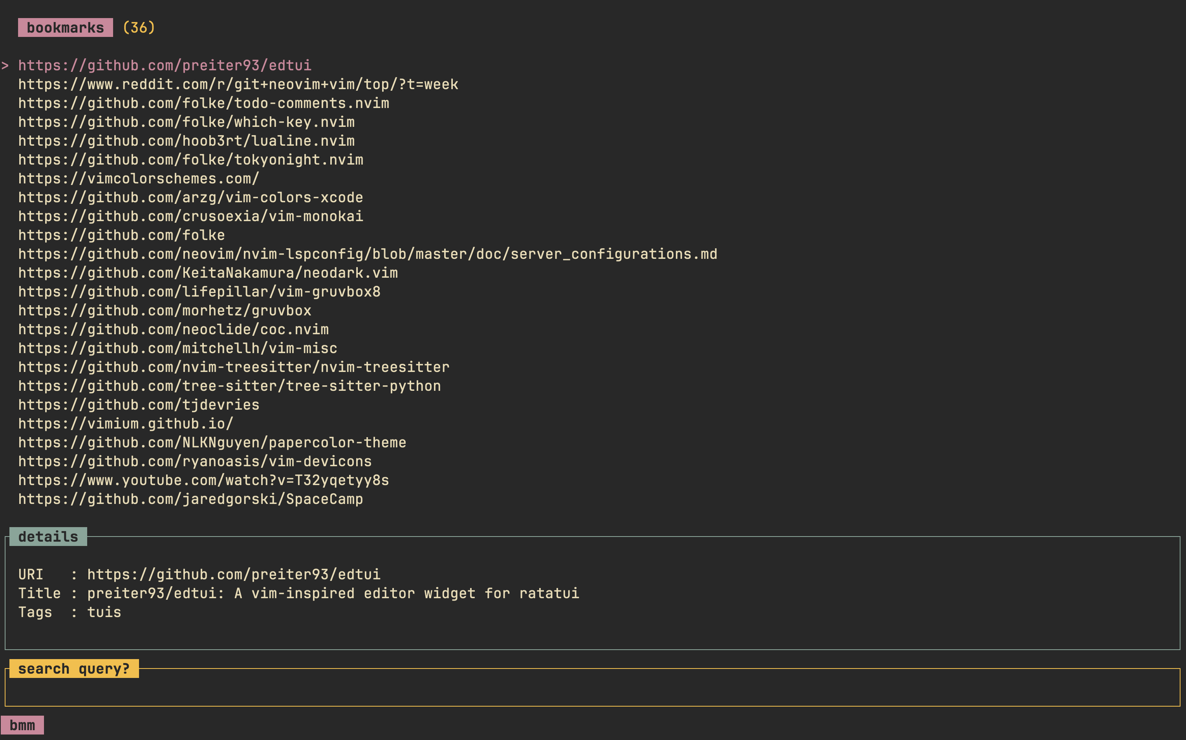Open the folke/which-key.nvim bookmark
1186x740 pixels.
pos(187,122)
